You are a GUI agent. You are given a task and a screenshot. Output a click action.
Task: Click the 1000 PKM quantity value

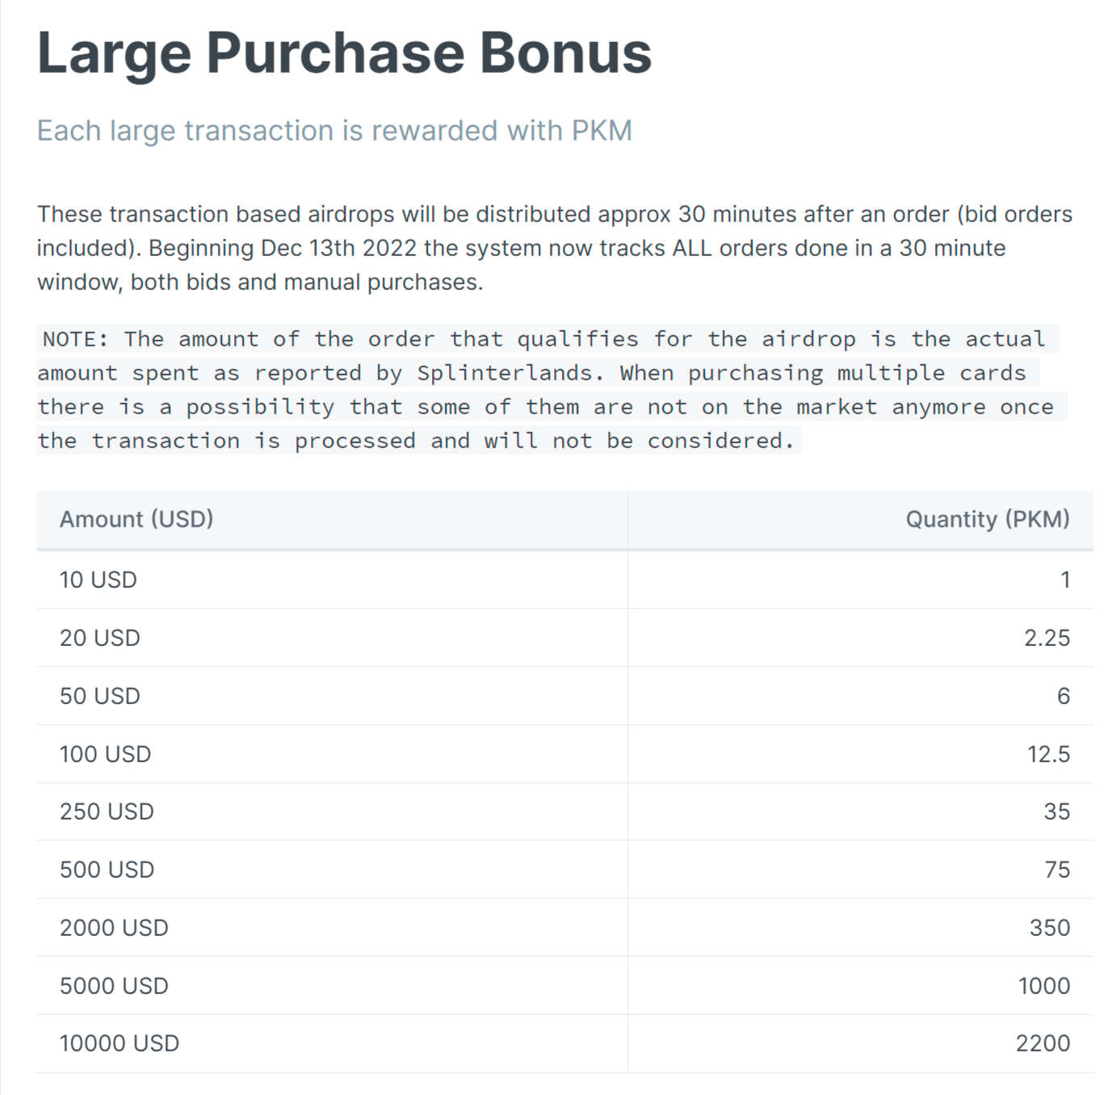point(1044,986)
